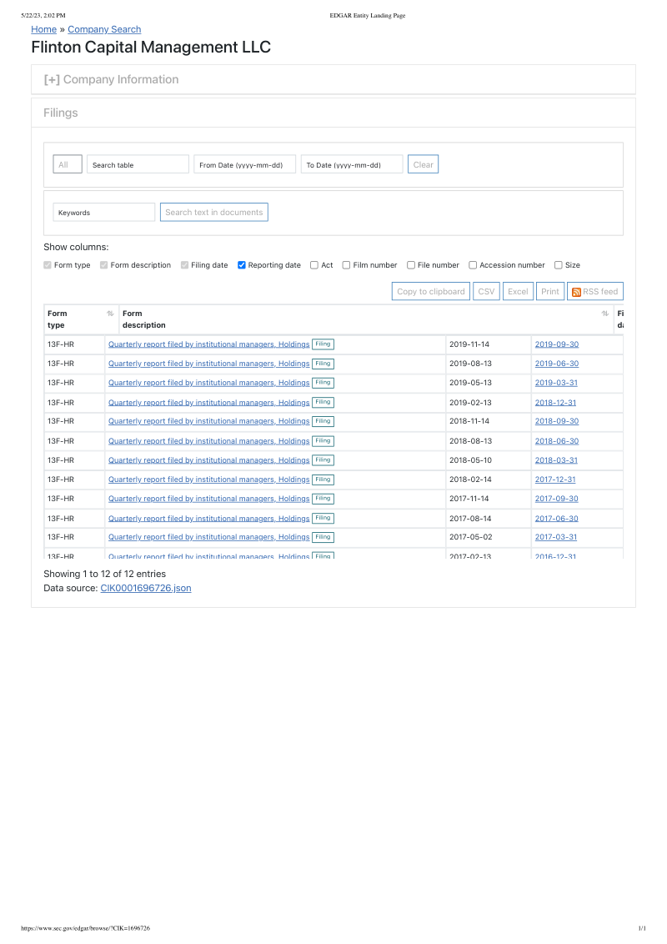
Task: Click the From Date input field
Action: 245,164
